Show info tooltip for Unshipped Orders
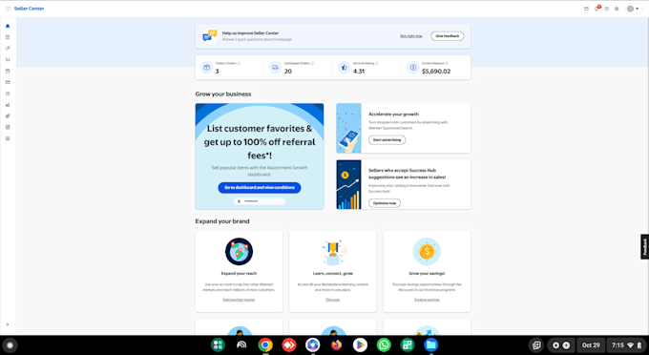This screenshot has height=355, width=649. 312,63
